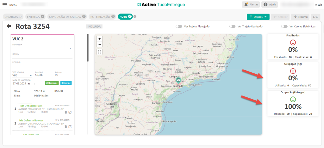Click the 20 Entregas green badge
This screenshot has width=324, height=148.
coord(52,83)
